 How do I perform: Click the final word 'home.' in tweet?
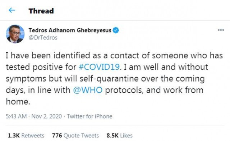tap(18, 101)
